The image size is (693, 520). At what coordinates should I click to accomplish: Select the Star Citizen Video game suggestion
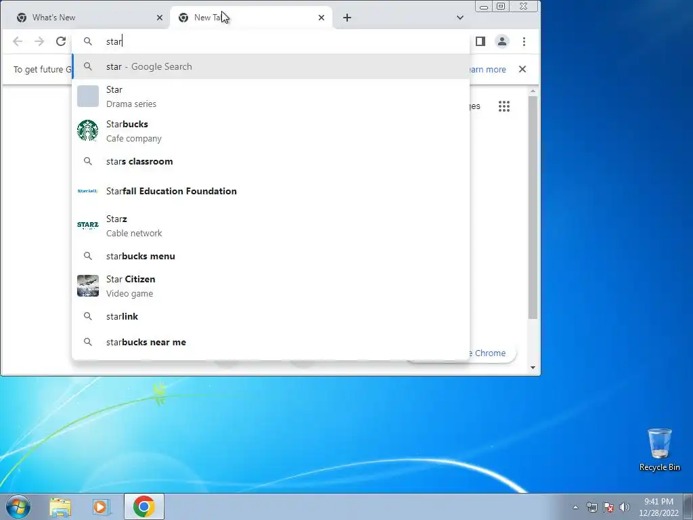[271, 286]
